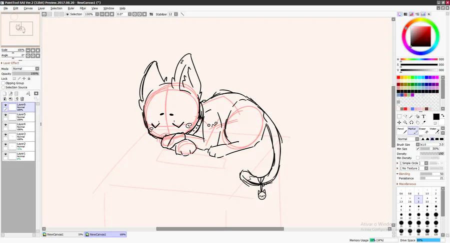Select the rectangular selection tool
Viewport: 450px width, 243px height.
pos(399,116)
